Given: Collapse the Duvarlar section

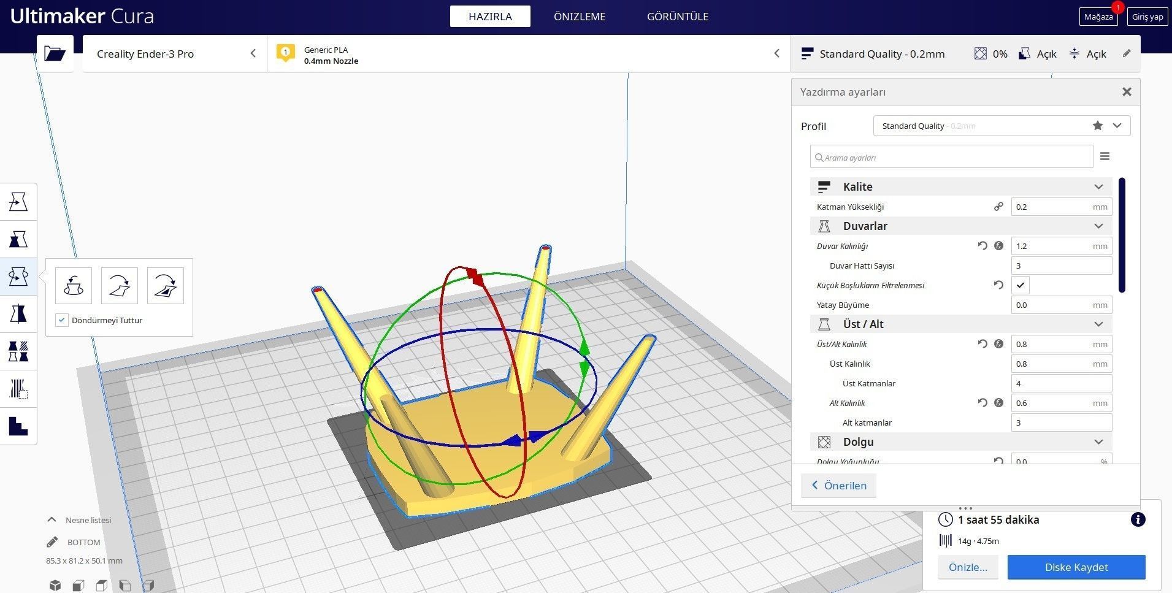Looking at the screenshot, I should click(1098, 226).
